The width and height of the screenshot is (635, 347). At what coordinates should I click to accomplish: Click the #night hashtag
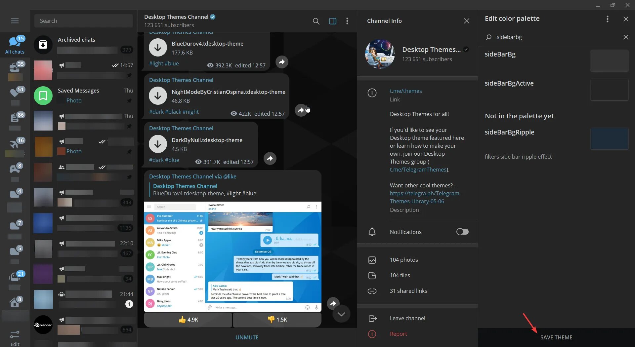tap(190, 112)
